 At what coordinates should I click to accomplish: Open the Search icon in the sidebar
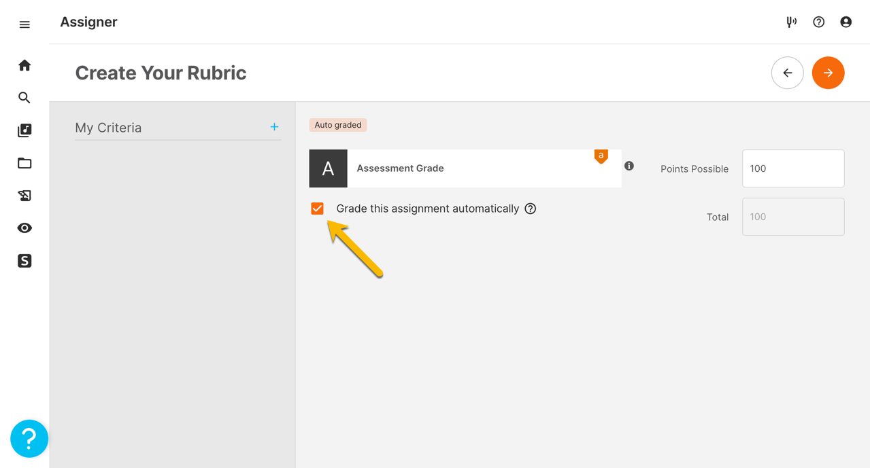tap(24, 98)
